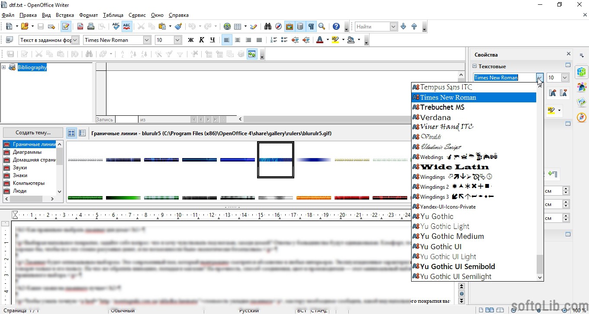
Task: Open OpenOffice Help question icon
Action: pyautogui.click(x=336, y=27)
